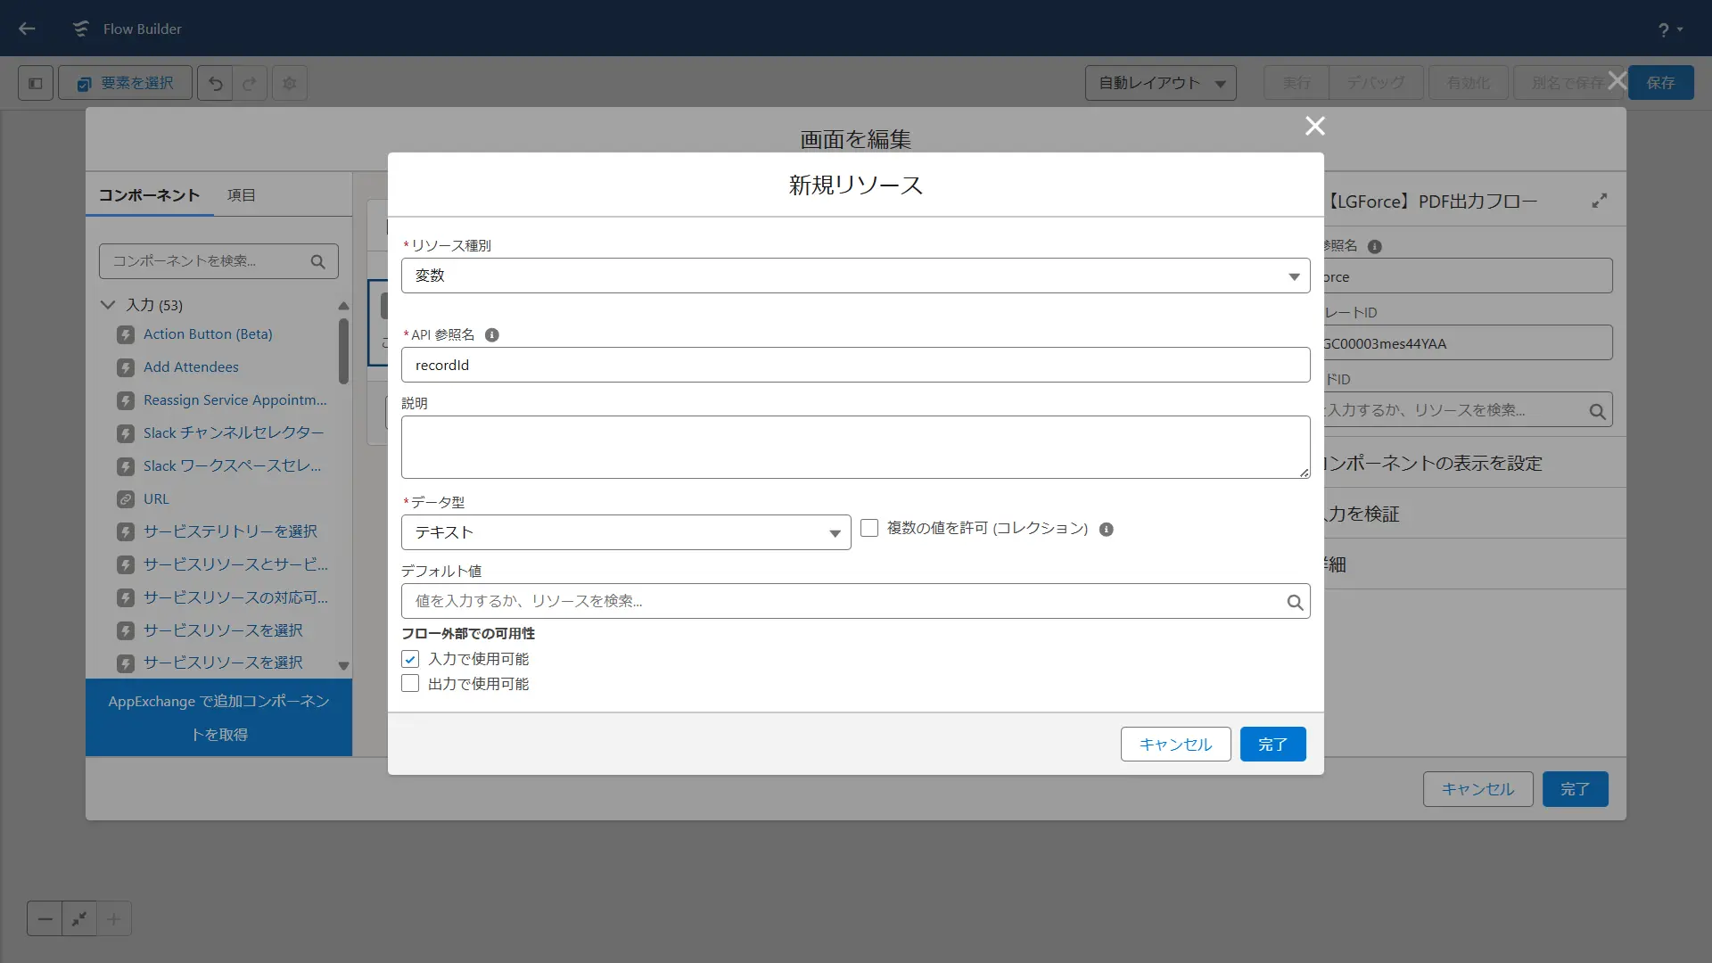Switch to the 項目 tab
Viewport: 1712px width, 963px height.
pyautogui.click(x=241, y=195)
